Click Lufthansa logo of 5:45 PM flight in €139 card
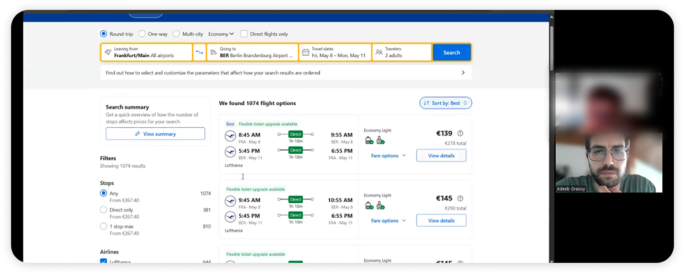This screenshot has height=275, width=685. [230, 152]
